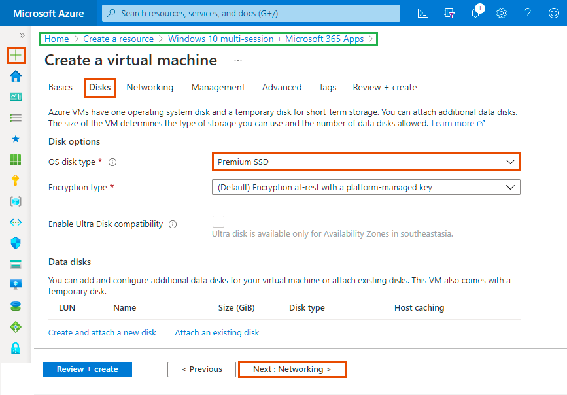
Task: Click the green plus Create a resource icon
Action: [16, 56]
